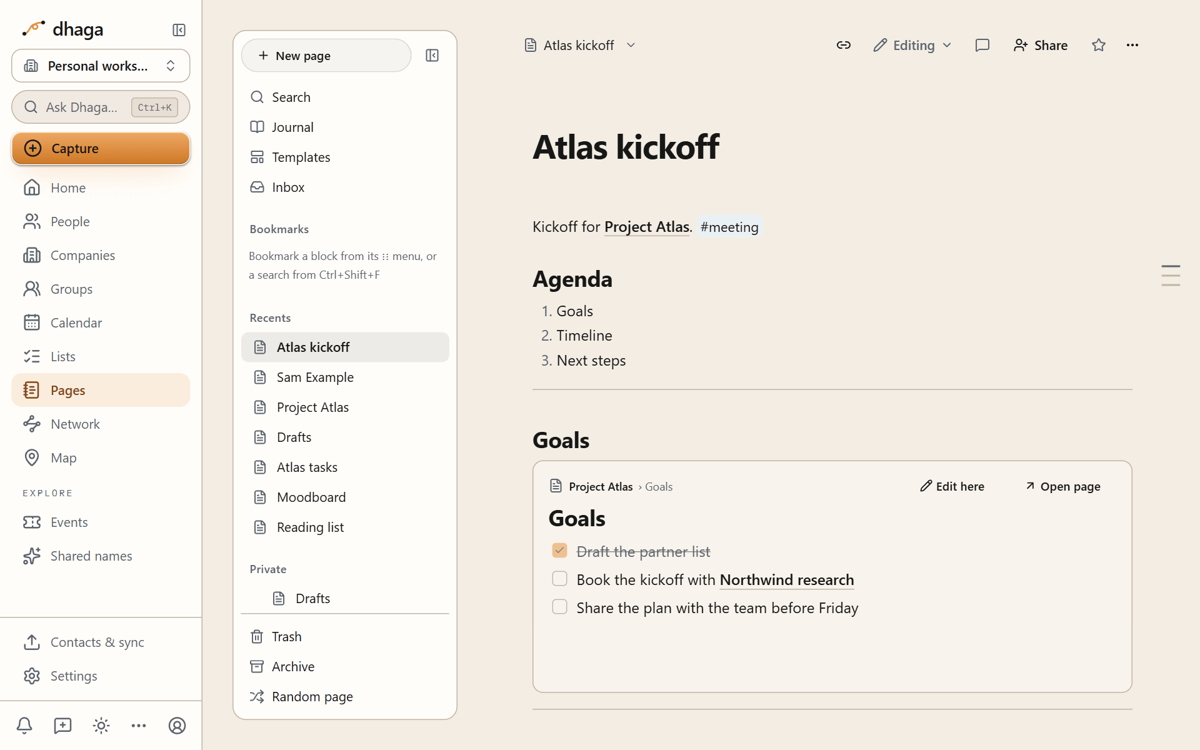Open Network in sidebar
Viewport: 1200px width, 750px height.
point(101,424)
